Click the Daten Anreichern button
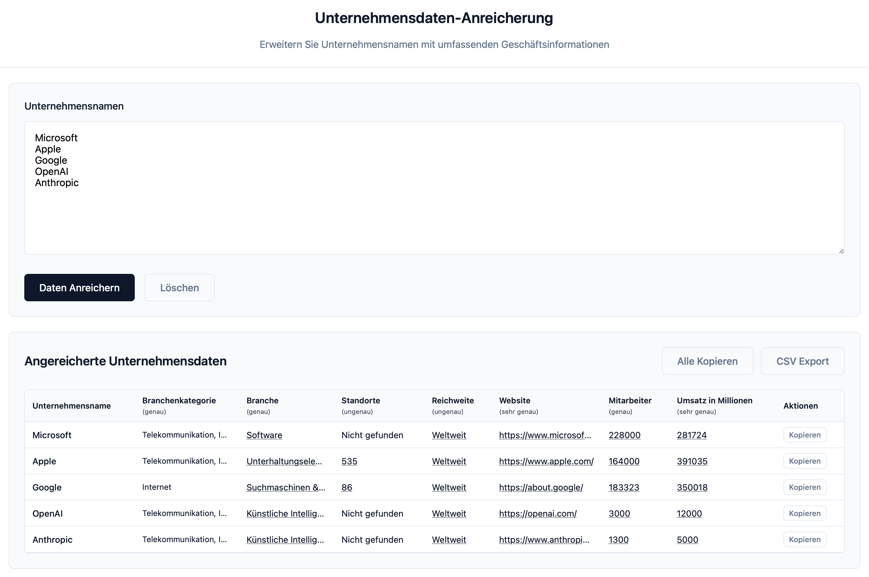This screenshot has height=577, width=869. coord(79,287)
